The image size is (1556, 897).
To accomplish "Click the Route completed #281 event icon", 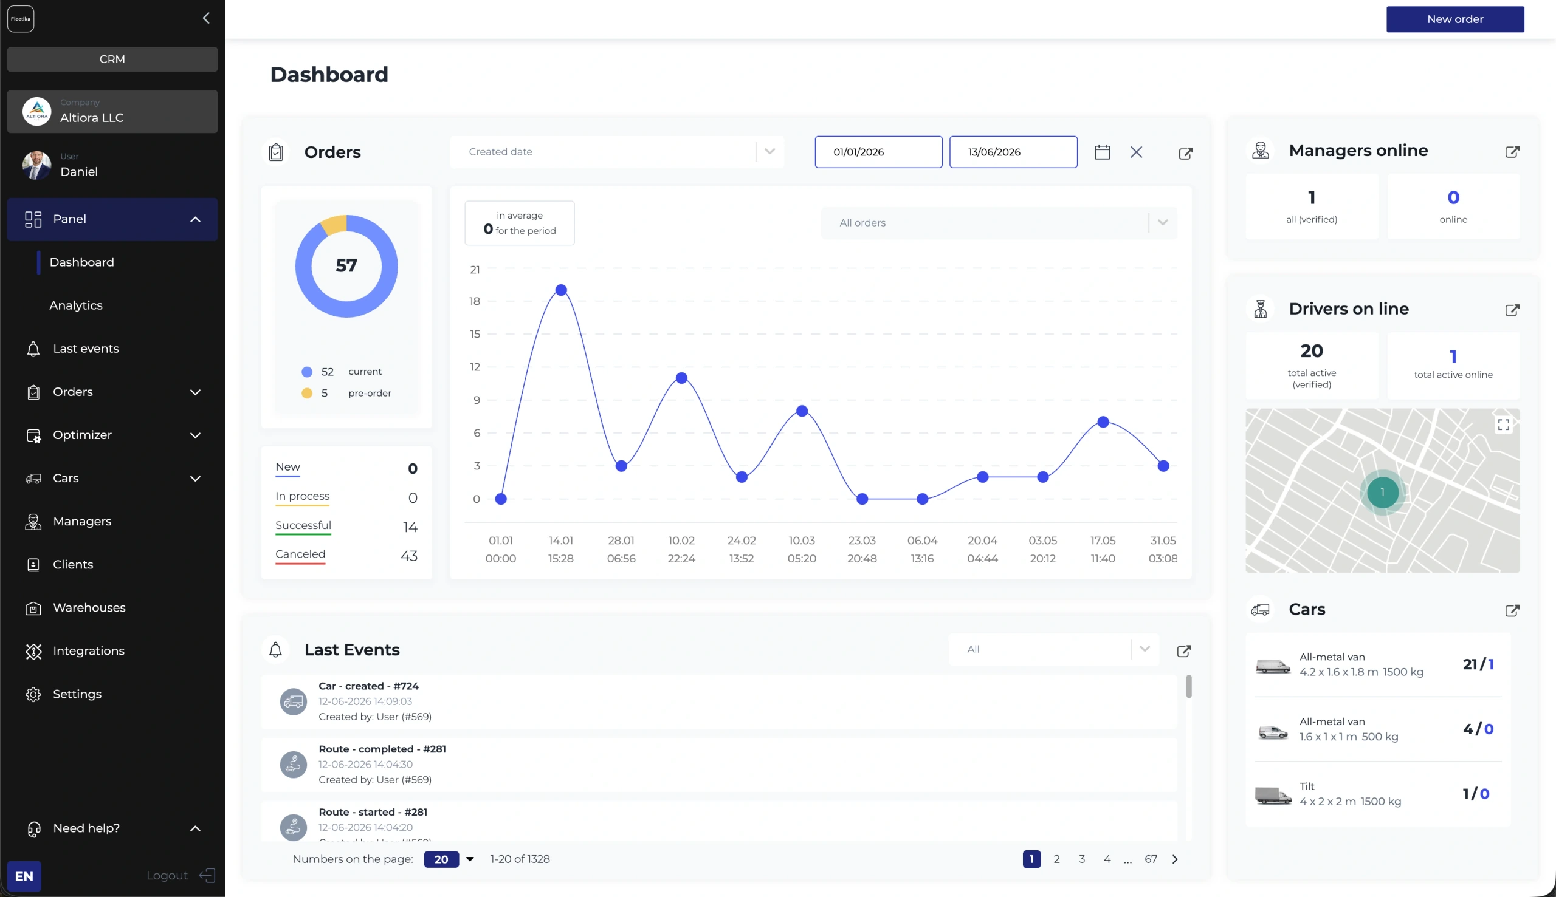I will pyautogui.click(x=294, y=765).
